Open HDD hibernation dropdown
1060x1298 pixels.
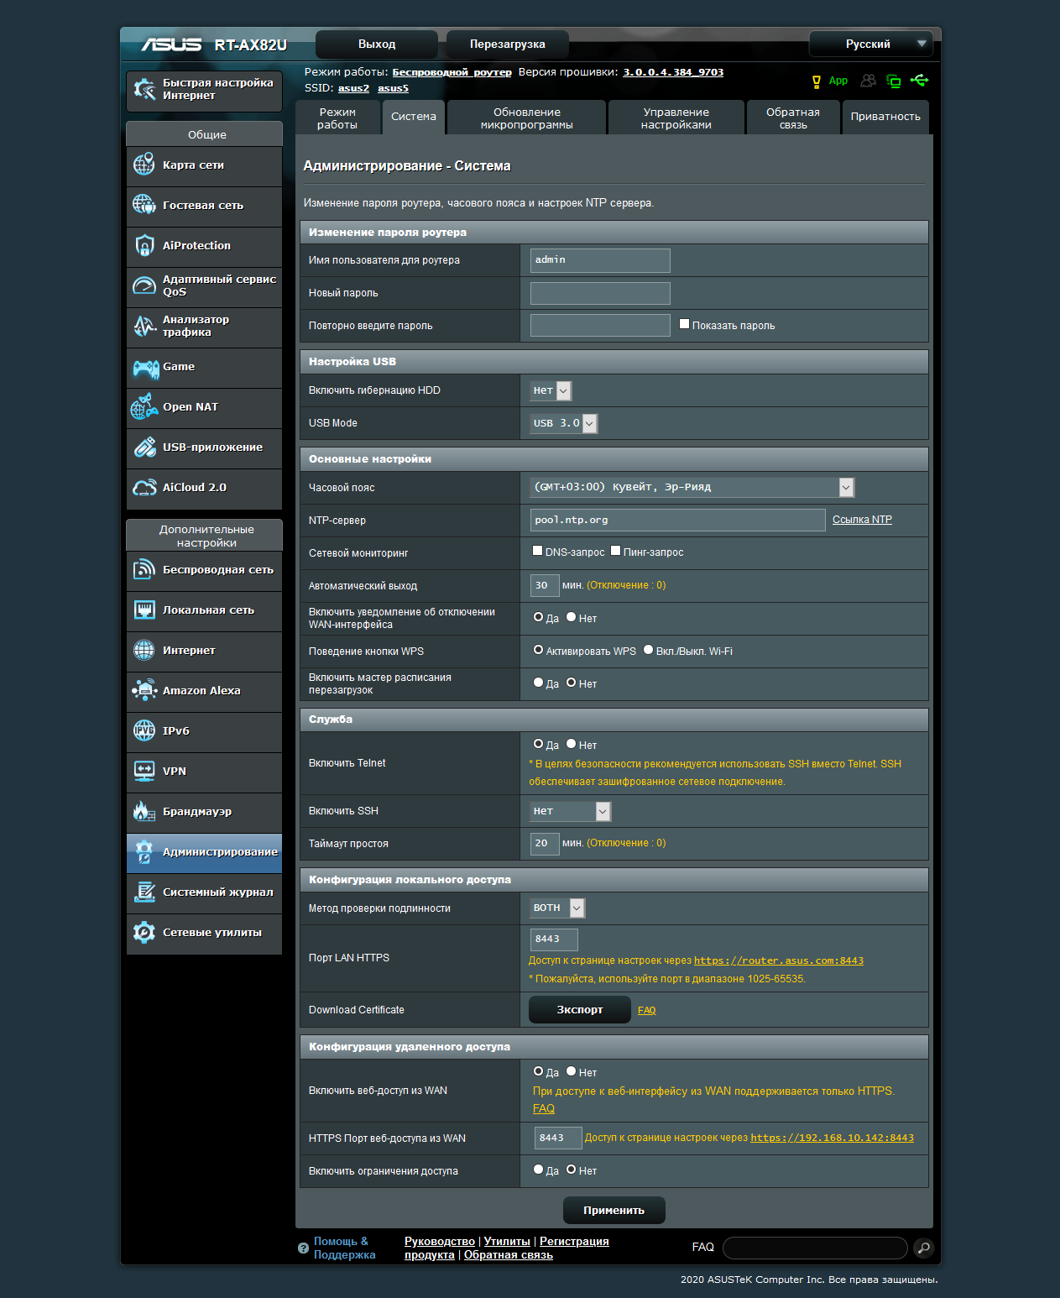(551, 390)
